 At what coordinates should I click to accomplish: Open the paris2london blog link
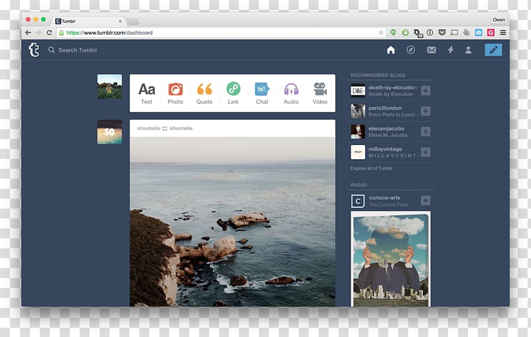pos(385,108)
